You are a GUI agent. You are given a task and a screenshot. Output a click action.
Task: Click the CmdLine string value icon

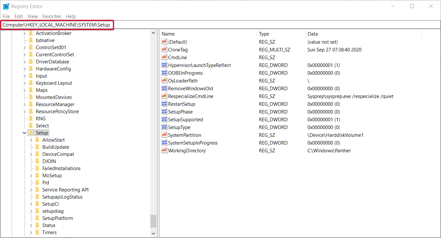[164, 58]
